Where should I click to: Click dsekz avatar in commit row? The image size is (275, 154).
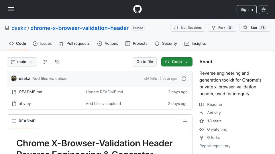click(14, 79)
